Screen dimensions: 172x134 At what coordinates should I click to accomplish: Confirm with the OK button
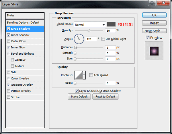click(x=154, y=15)
